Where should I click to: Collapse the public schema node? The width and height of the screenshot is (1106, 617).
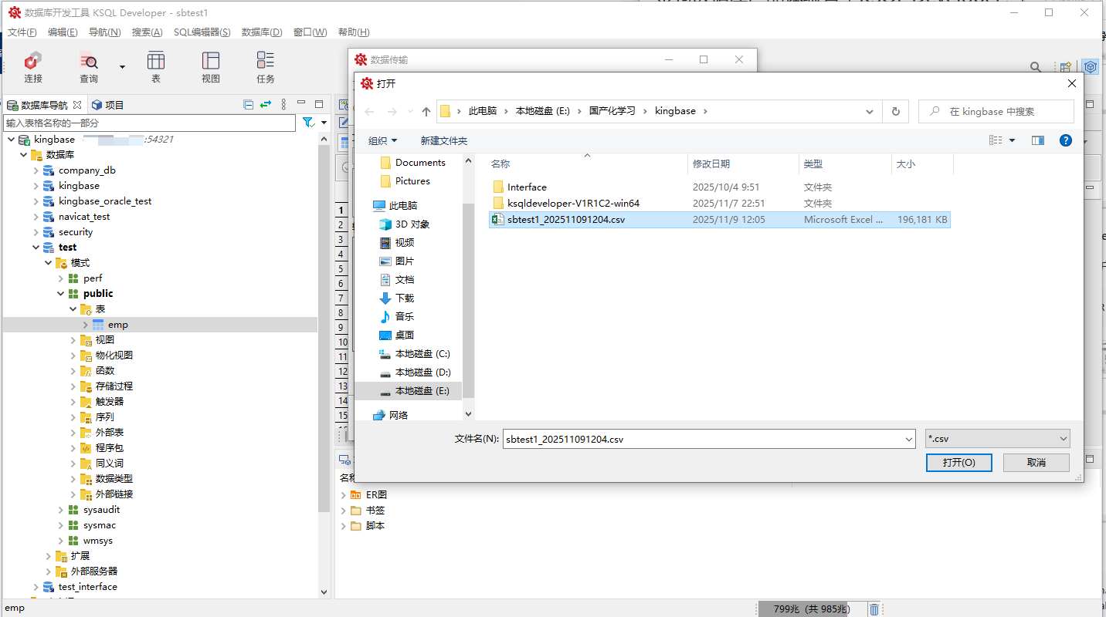click(61, 294)
